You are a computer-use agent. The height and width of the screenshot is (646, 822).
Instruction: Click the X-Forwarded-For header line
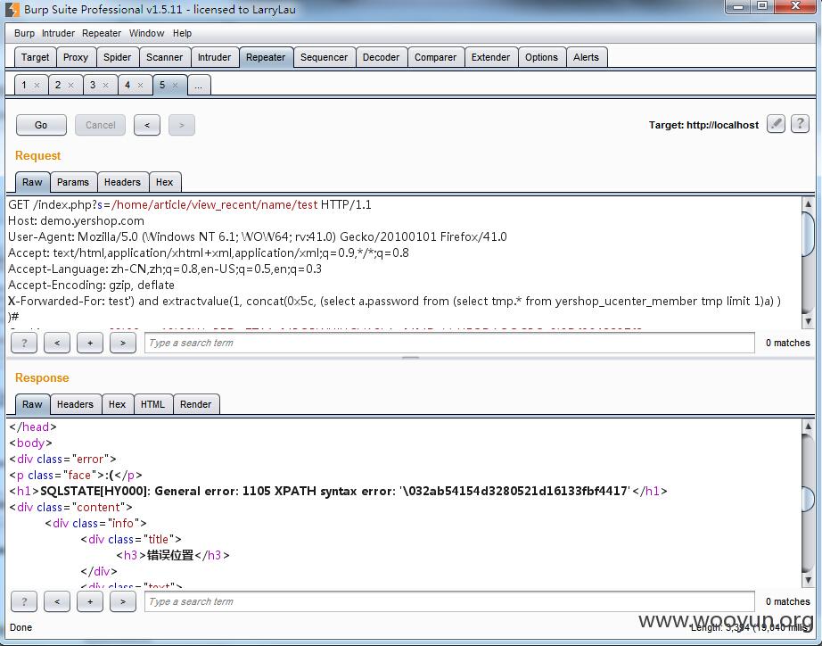[x=394, y=302]
